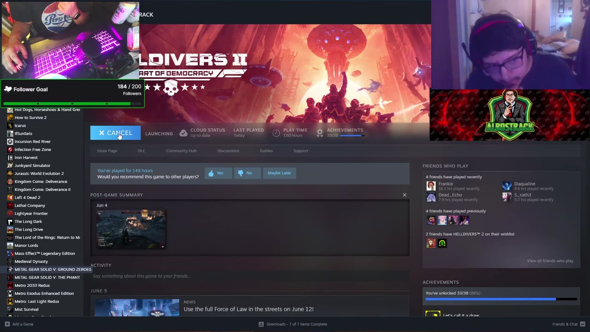Open the Discussions tab
The width and height of the screenshot is (590, 332).
click(228, 151)
